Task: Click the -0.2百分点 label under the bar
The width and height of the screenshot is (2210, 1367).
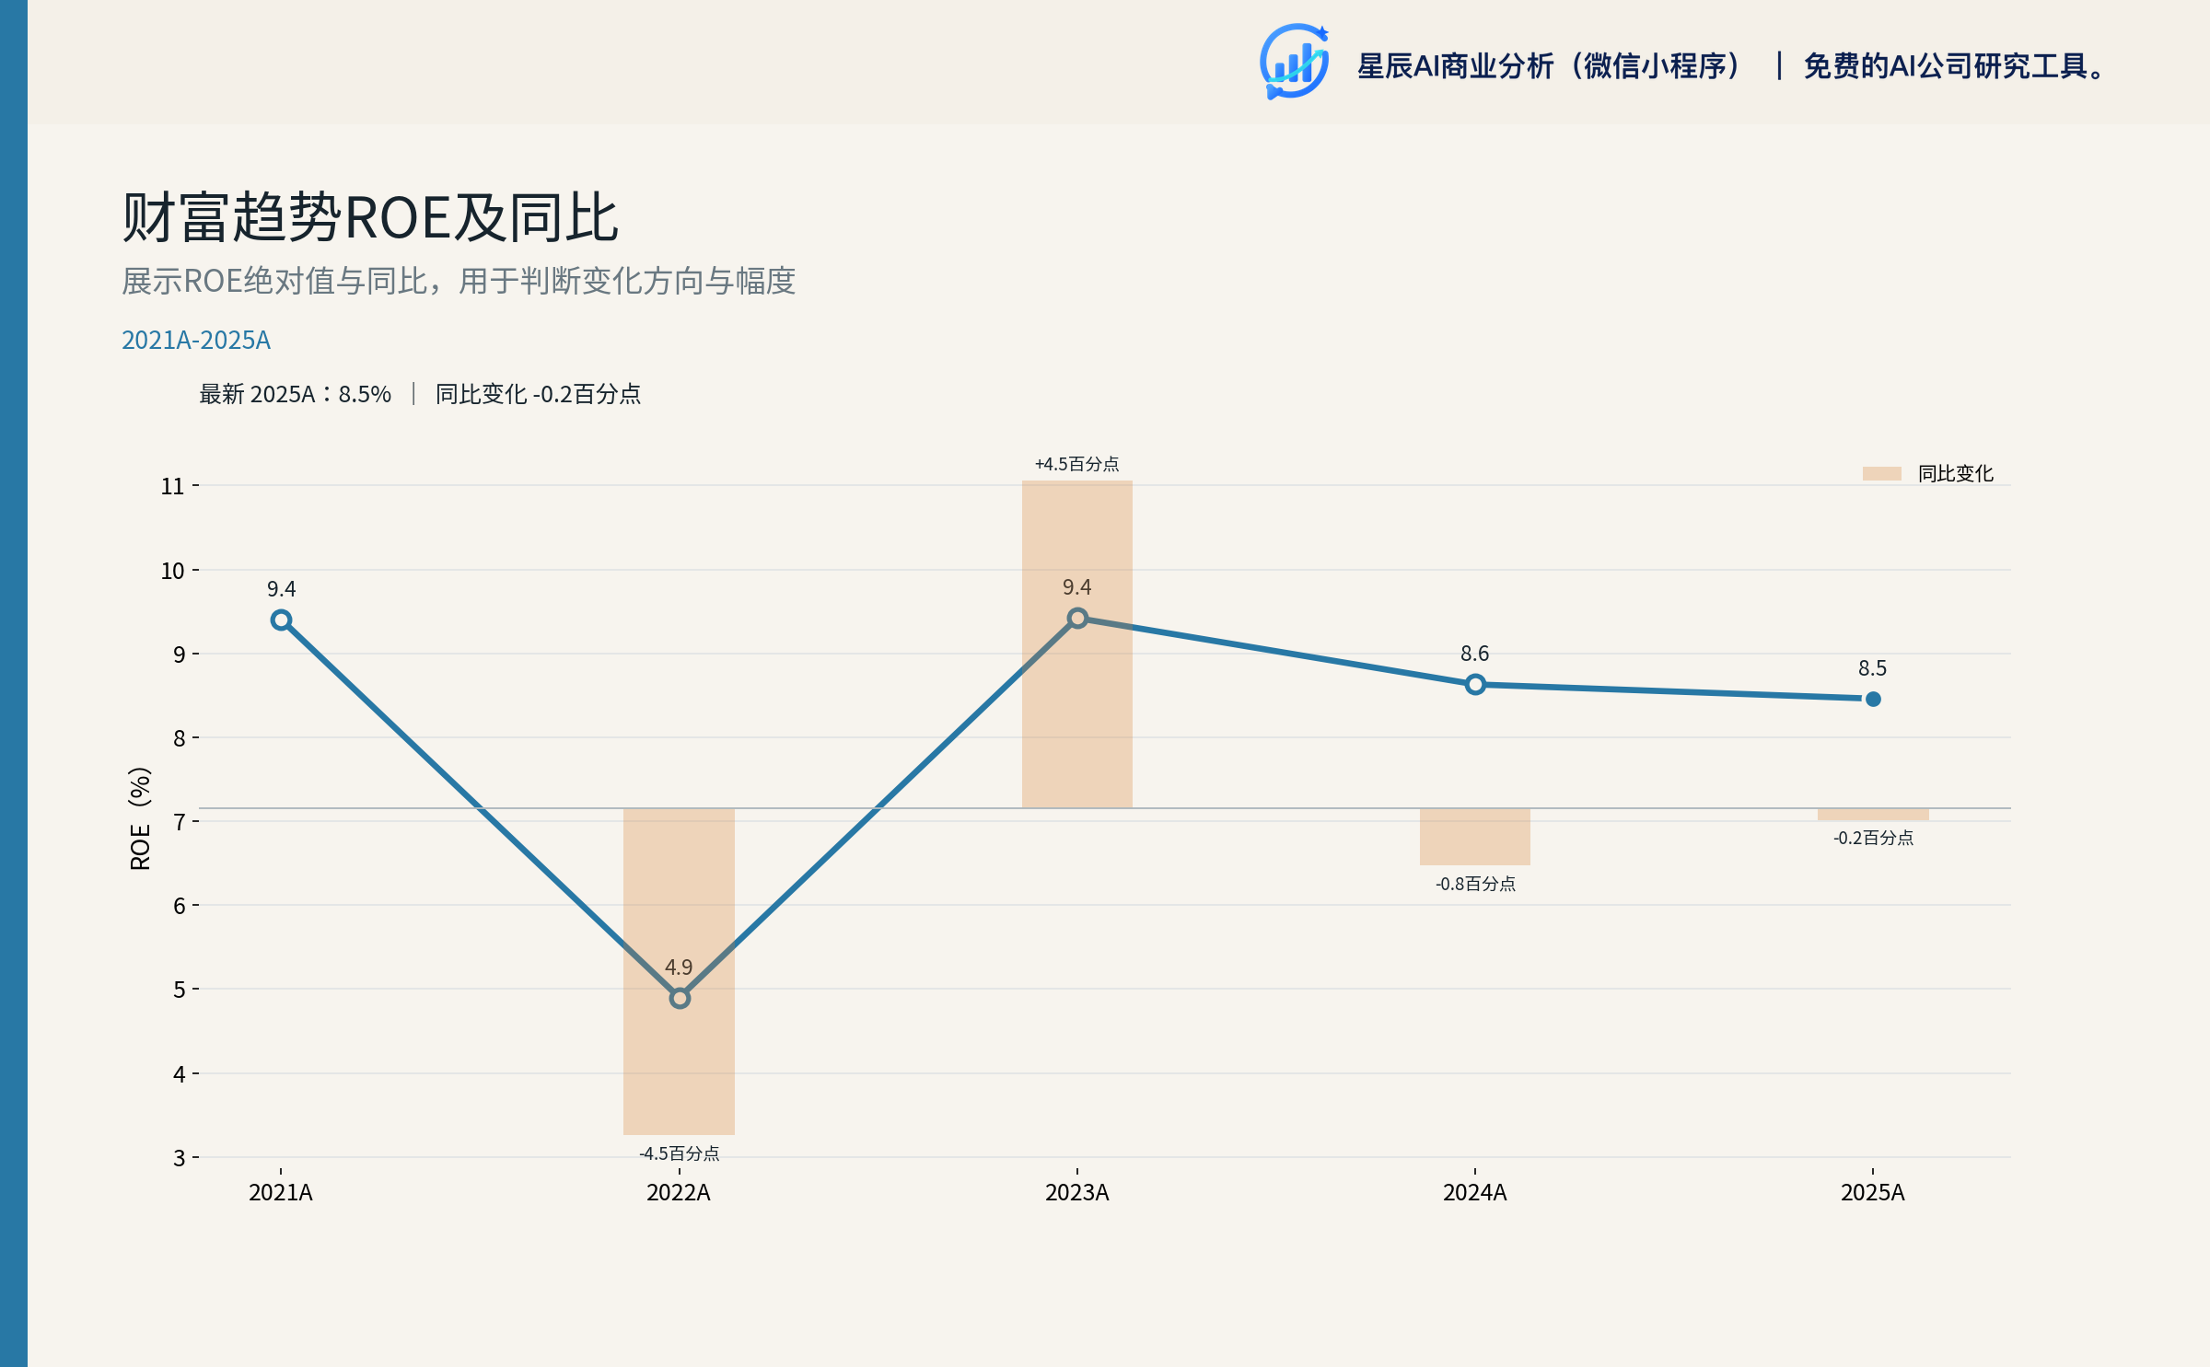Action: coord(1873,838)
